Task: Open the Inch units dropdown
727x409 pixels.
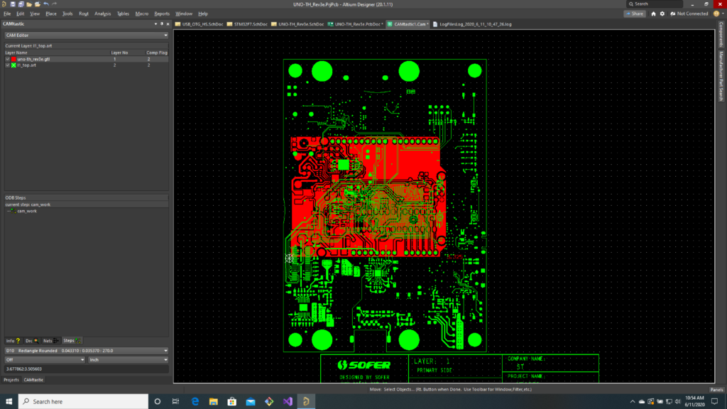Action: tap(165, 360)
